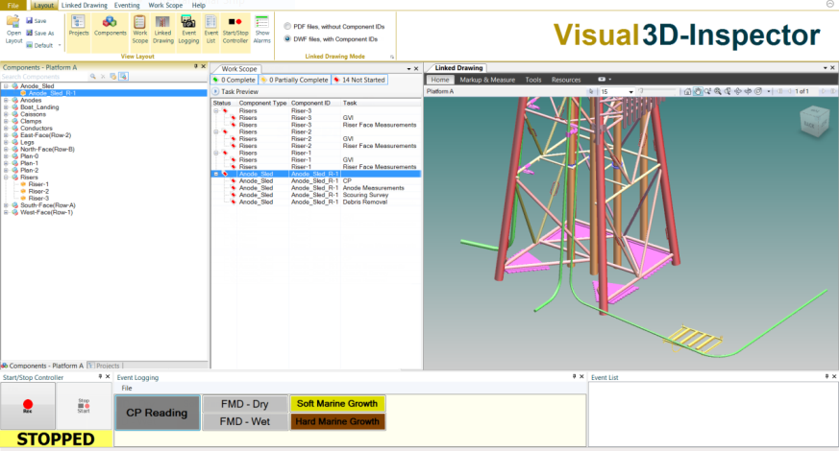This screenshot has height=451, width=840.
Task: Switch to the Eventing ribbon tab
Action: [x=127, y=6]
